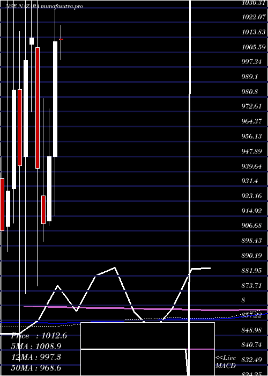
Task: Click the '5MA : 1008.9' value
Action: [x=36, y=346]
